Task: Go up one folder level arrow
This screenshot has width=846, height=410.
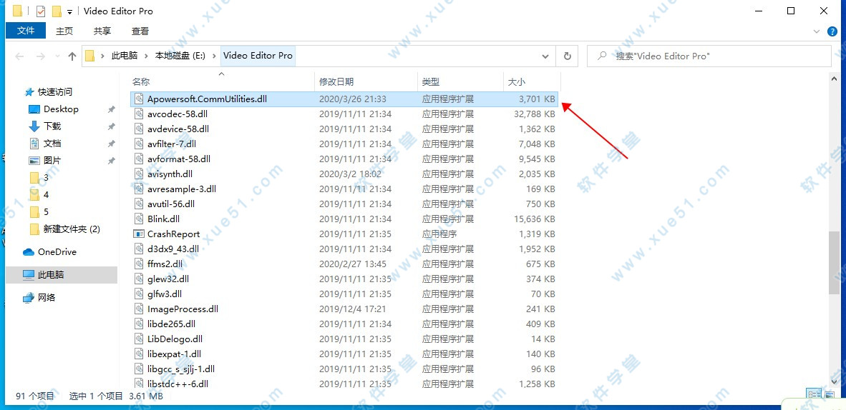Action: (x=72, y=56)
